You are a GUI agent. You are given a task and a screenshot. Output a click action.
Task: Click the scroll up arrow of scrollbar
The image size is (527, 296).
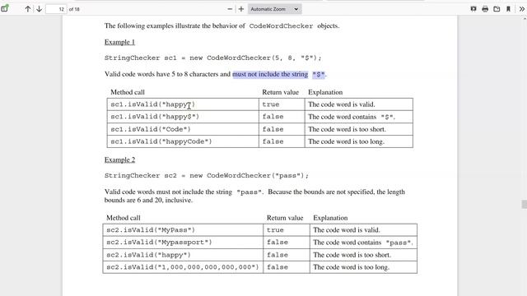coord(525,19)
